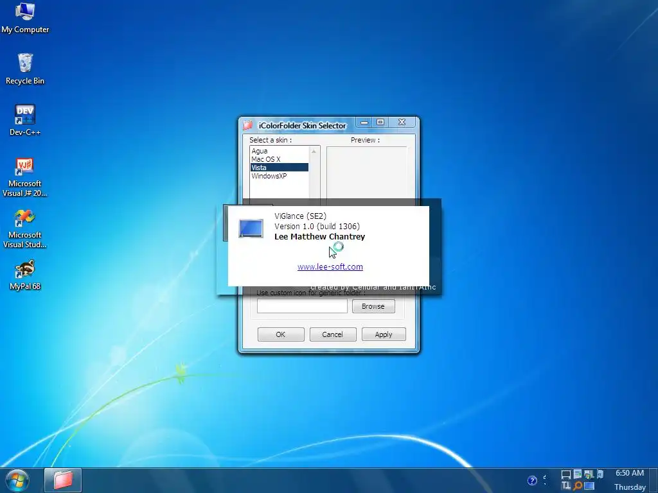658x493 pixels.
Task: Click the blue help question-mark tray icon
Action: point(532,480)
